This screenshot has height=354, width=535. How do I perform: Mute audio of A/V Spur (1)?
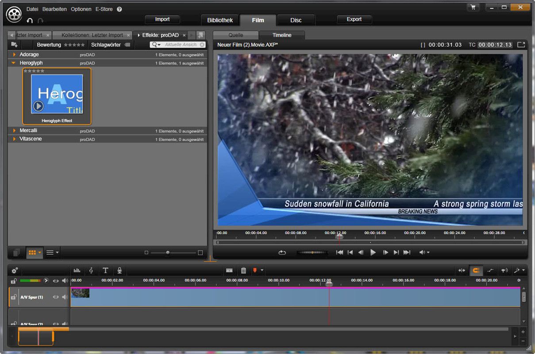click(x=65, y=297)
